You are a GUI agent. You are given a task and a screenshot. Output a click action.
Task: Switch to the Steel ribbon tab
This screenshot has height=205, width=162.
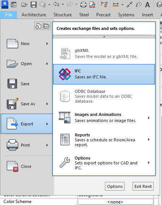[x=84, y=15]
